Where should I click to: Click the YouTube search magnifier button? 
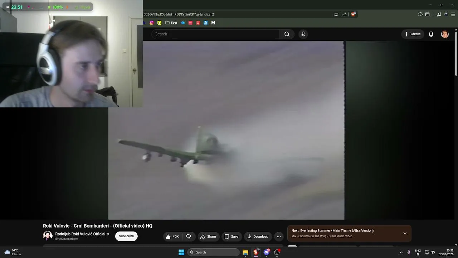pos(287,34)
